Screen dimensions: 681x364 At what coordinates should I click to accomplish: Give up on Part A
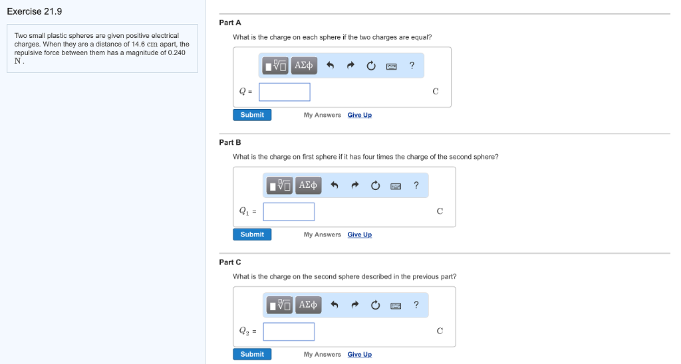(359, 115)
